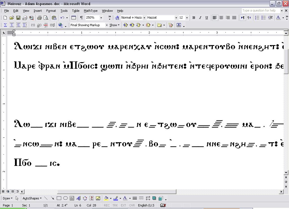Click the Show button on Reviewing toolbar
Image resolution: width=289 pixels, height=209 pixels.
coord(114,25)
